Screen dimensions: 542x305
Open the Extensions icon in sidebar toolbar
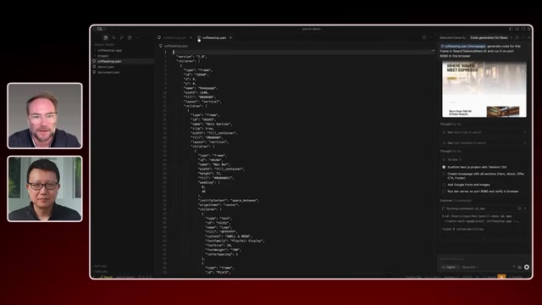pyautogui.click(x=130, y=37)
